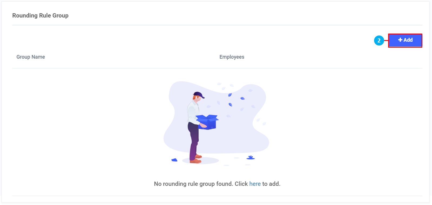This screenshot has width=432, height=205.
Task: Open the 'here' link to add group
Action: pyautogui.click(x=255, y=184)
